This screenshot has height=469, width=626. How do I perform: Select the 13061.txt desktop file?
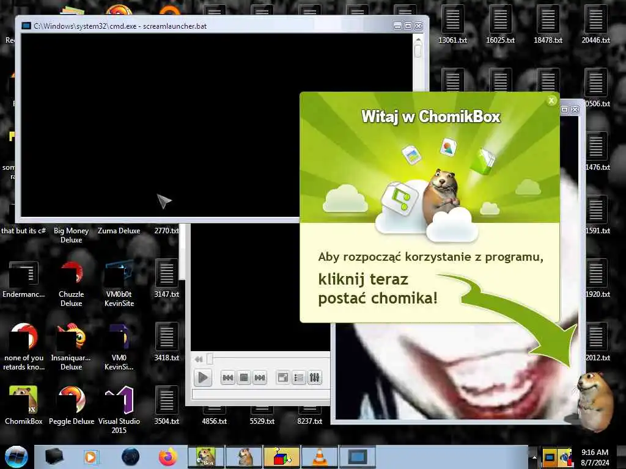pos(452,24)
